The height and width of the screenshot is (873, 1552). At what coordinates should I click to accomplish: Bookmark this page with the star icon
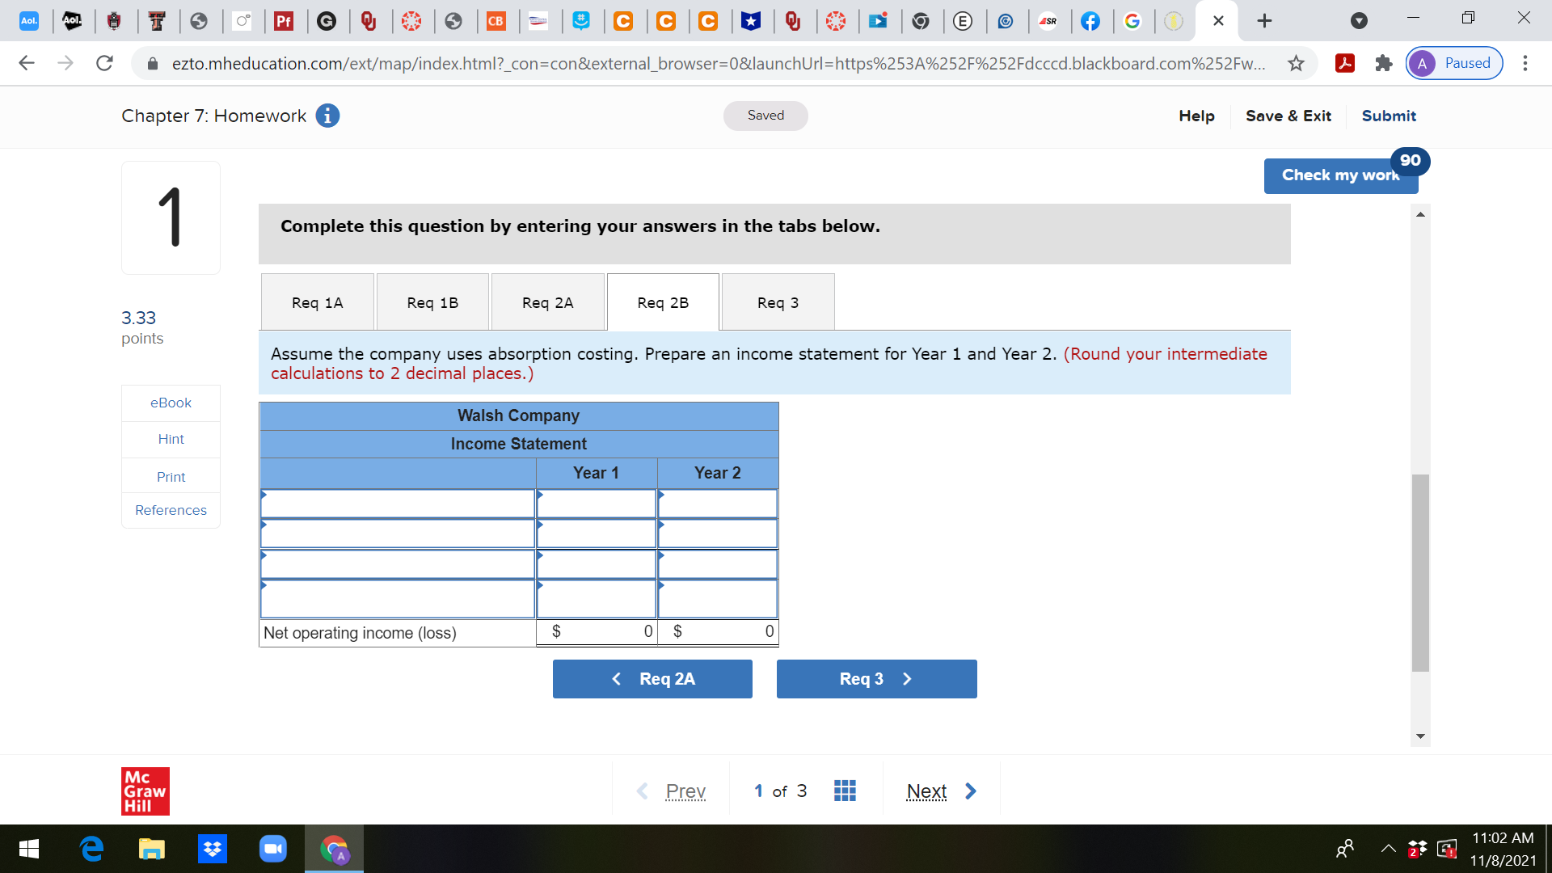[1297, 63]
